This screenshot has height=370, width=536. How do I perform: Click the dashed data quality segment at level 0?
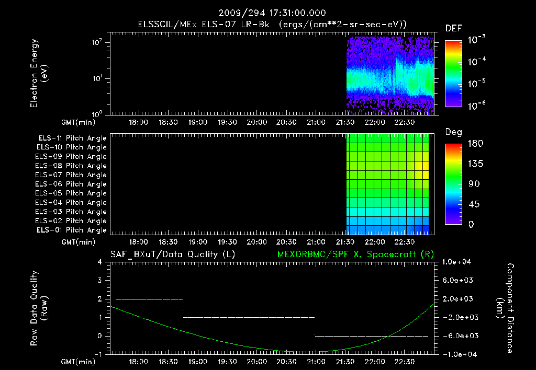(x=372, y=336)
